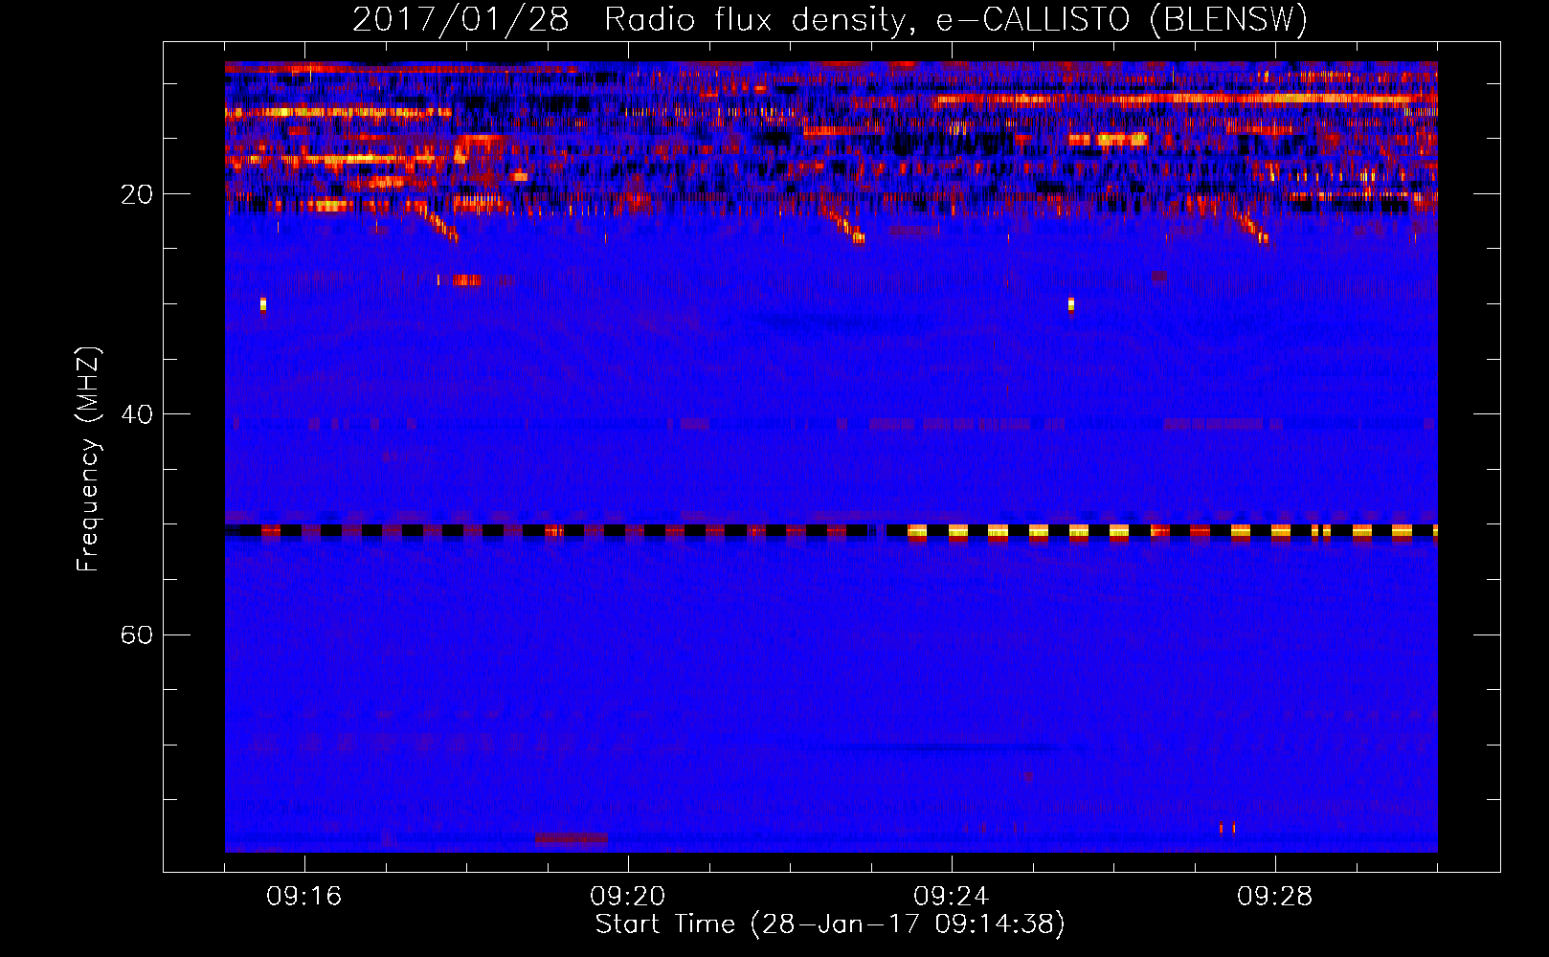
Task: Click the plot title '2017/01/28 Radio flux density'
Action: click(x=830, y=19)
